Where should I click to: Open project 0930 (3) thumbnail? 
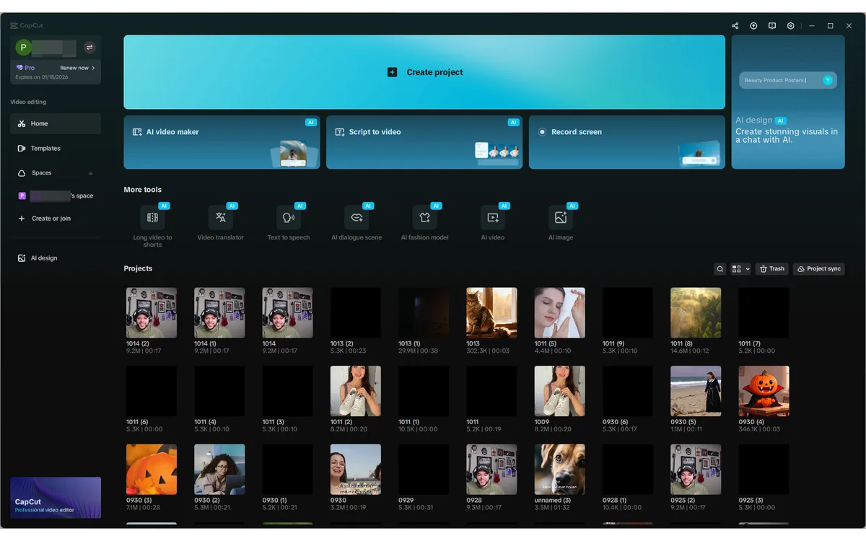(152, 470)
